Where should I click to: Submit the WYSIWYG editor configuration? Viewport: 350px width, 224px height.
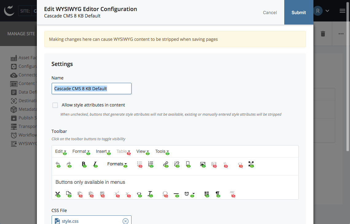pyautogui.click(x=298, y=12)
